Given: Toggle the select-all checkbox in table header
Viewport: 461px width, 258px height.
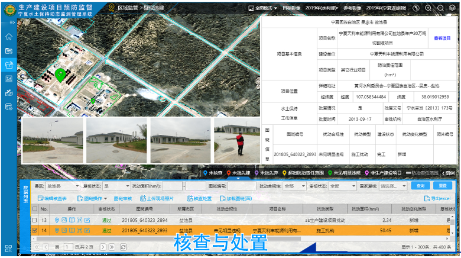Looking at the screenshot, I should (x=35, y=209).
